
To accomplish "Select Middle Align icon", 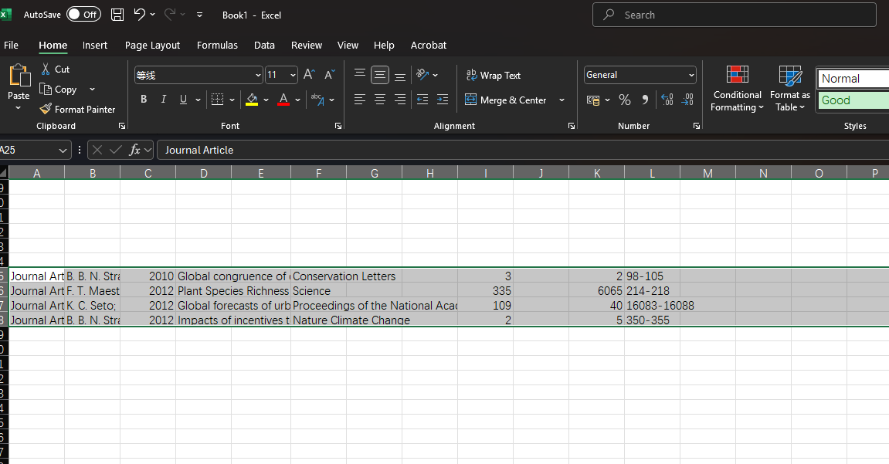I will pos(380,74).
